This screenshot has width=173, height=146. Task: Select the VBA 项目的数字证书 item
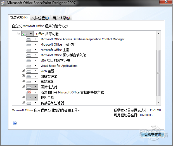(x=55, y=60)
